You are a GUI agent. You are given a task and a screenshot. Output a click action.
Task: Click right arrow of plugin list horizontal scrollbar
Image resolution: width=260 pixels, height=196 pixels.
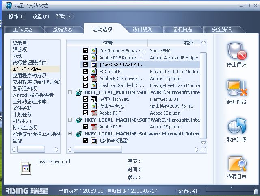pos(197,150)
